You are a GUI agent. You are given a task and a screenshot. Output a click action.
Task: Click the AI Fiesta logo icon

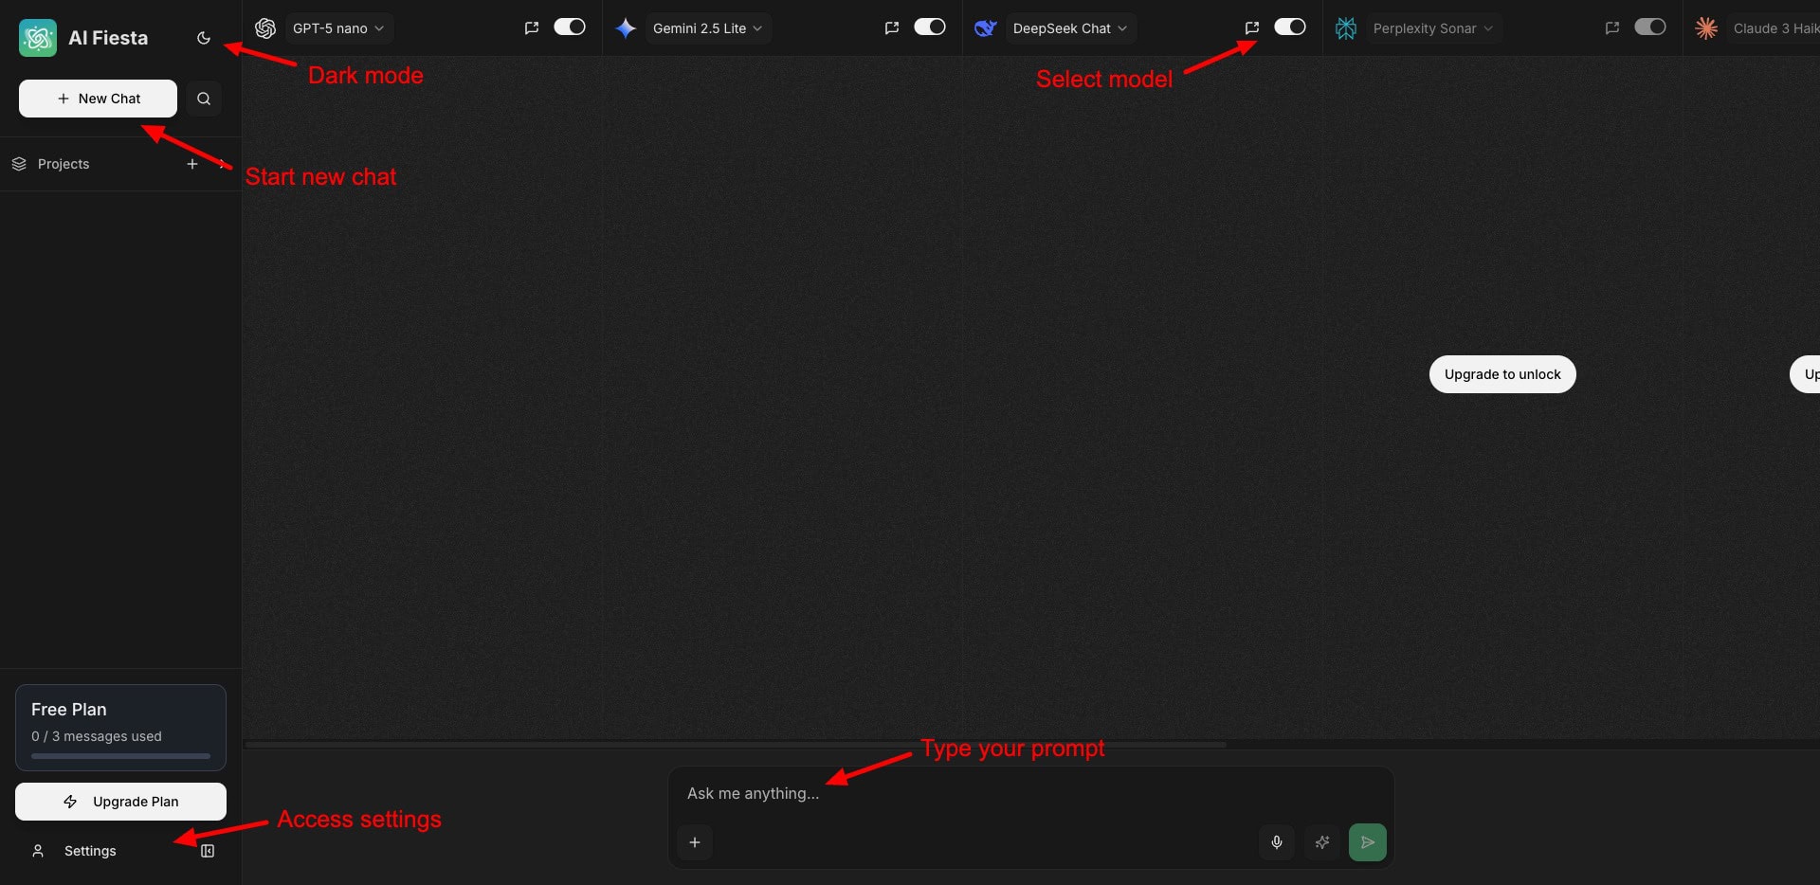[38, 38]
